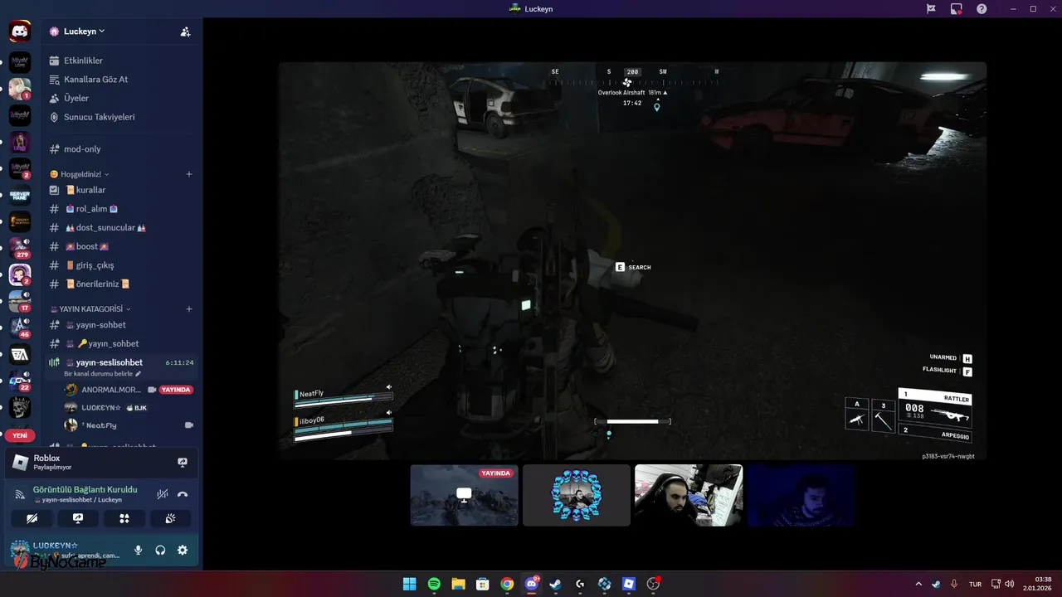Open Roblox from taskbar
Image resolution: width=1062 pixels, height=597 pixels.
629,584
